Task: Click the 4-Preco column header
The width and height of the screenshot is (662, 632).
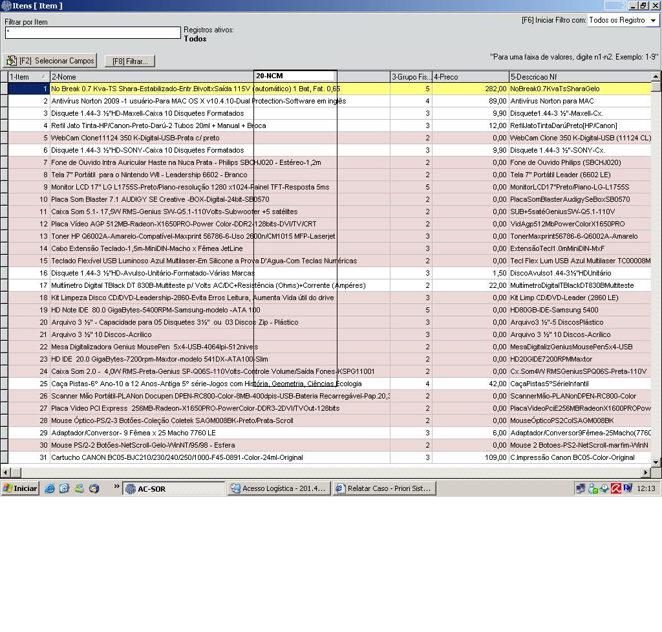Action: point(471,77)
